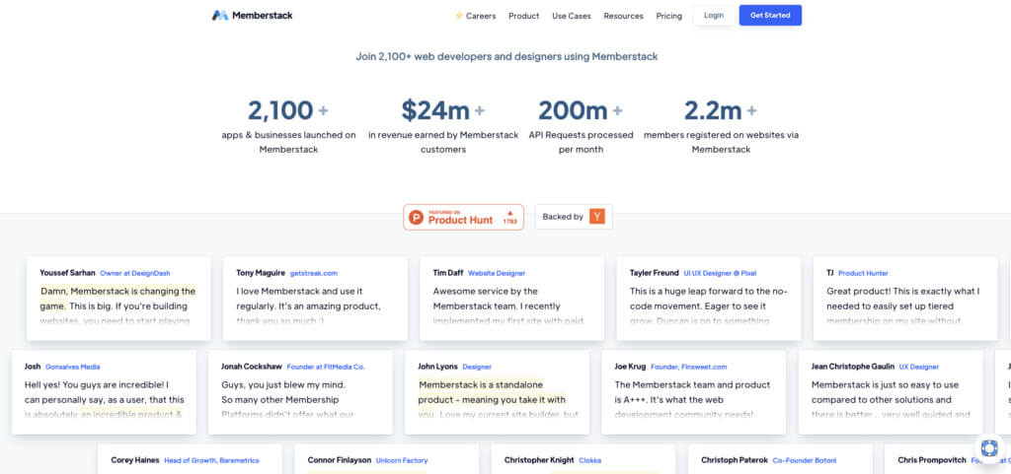This screenshot has height=474, width=1011.
Task: Click the name Christopher Knight
Action: (x=539, y=460)
